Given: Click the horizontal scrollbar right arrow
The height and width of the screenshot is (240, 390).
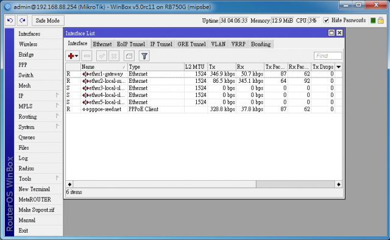Looking at the screenshot, I should pos(339,185).
